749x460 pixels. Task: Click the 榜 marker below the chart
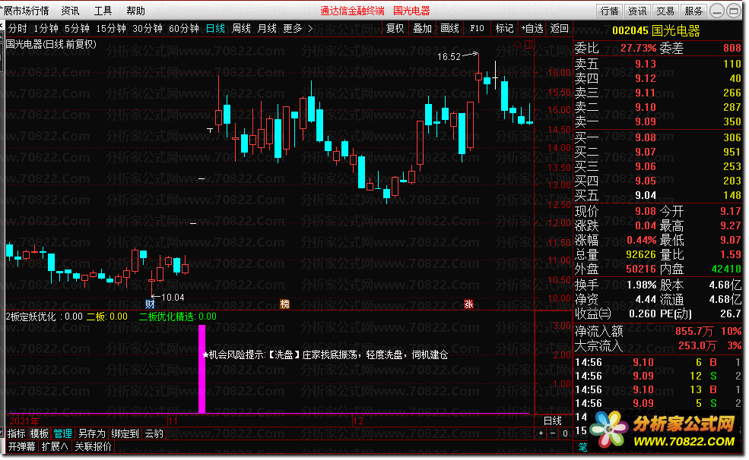[x=284, y=304]
